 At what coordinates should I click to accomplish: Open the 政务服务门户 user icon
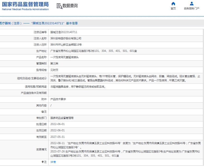coord(191,3)
